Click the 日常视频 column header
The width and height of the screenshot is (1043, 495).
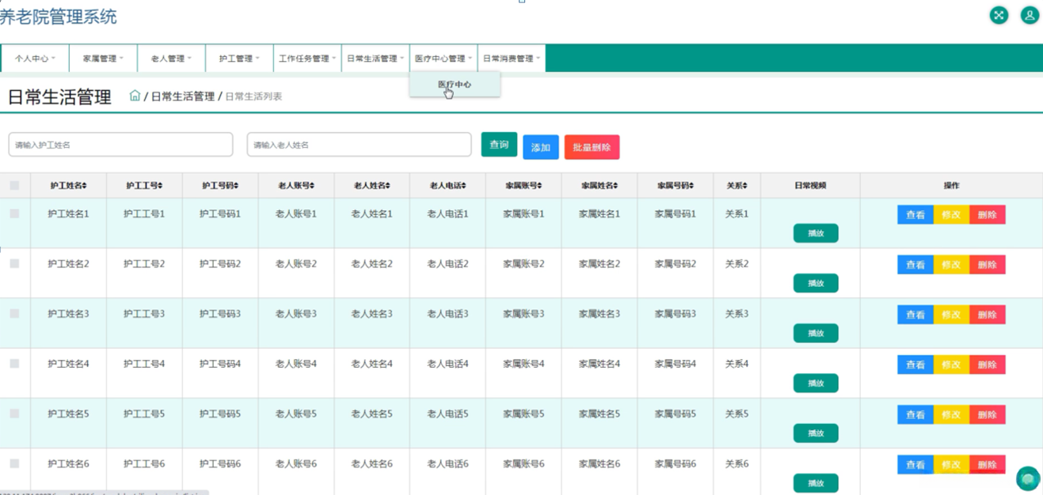(x=810, y=186)
